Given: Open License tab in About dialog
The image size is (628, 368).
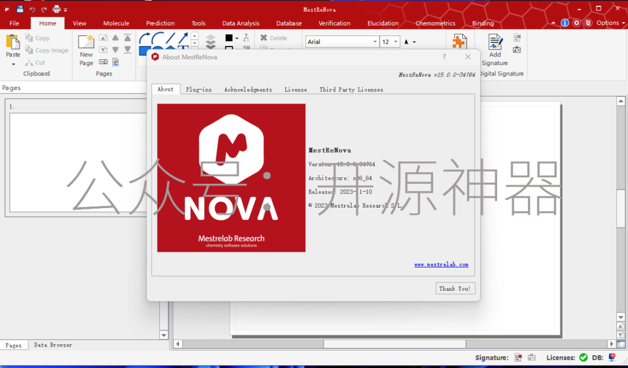Looking at the screenshot, I should pos(295,90).
